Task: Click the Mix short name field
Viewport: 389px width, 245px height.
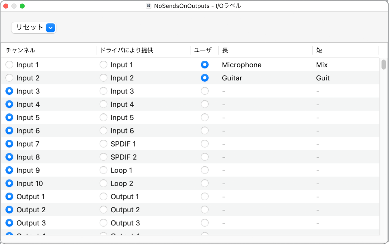Action: pyautogui.click(x=321, y=65)
